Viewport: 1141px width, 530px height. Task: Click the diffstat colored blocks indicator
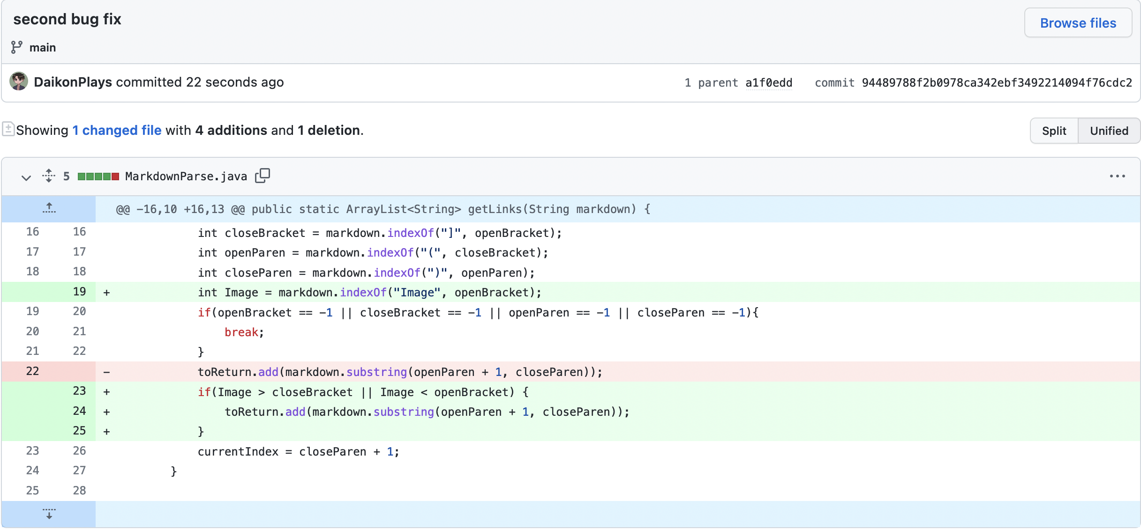(x=98, y=177)
